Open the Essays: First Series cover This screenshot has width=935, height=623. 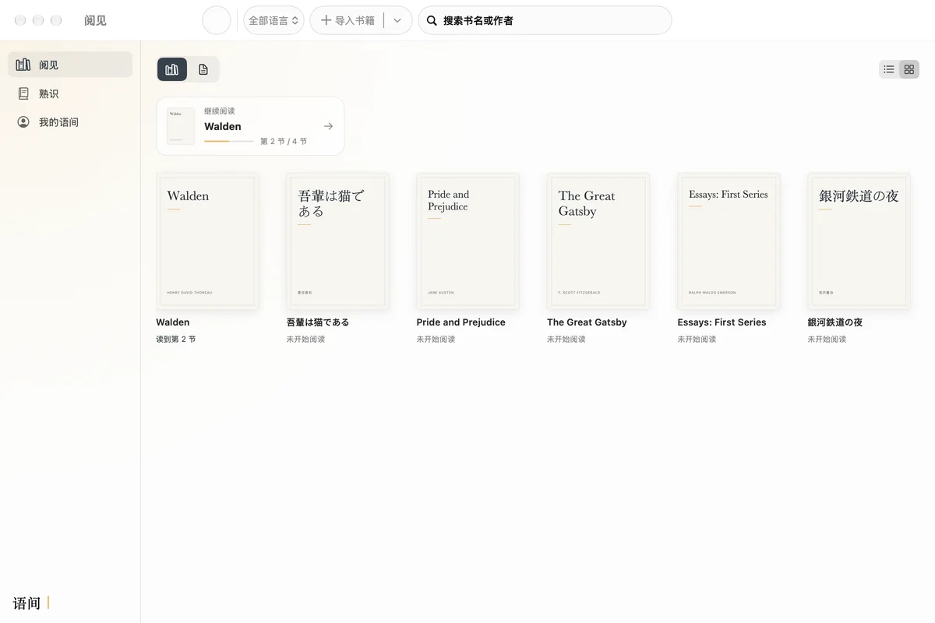point(729,241)
